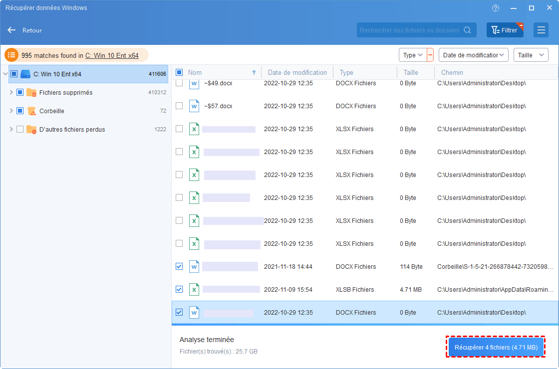Click Récupérer 4 fichiers button
This screenshot has height=369, width=559.
coord(496,347)
